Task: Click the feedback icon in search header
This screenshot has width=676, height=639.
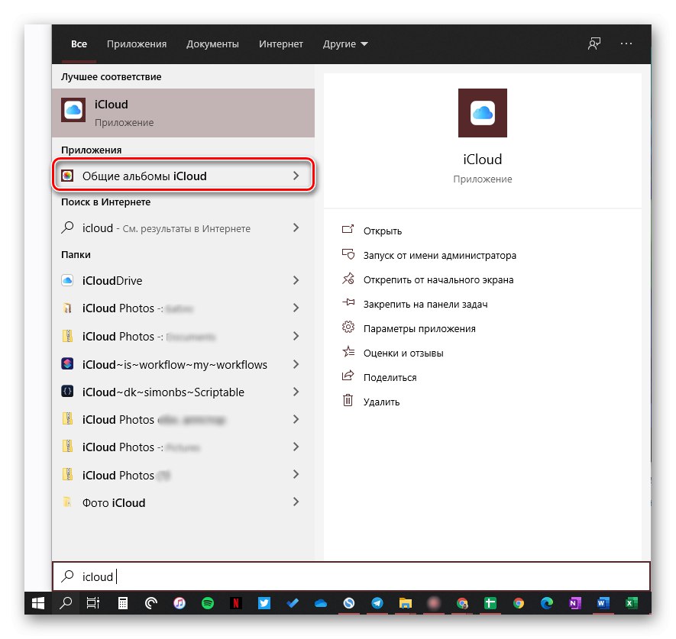Action: point(594,44)
